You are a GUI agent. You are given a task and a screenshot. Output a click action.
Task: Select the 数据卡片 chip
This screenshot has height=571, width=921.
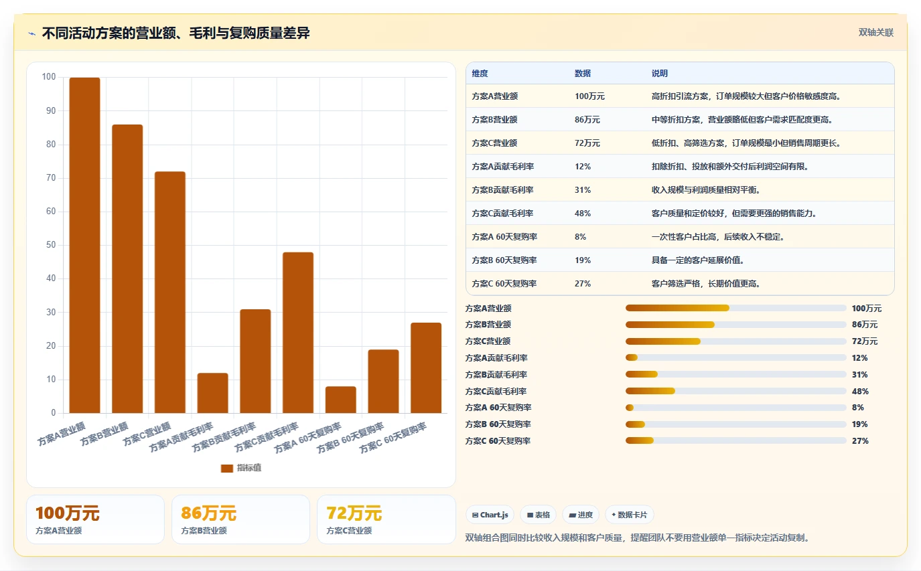click(x=630, y=515)
